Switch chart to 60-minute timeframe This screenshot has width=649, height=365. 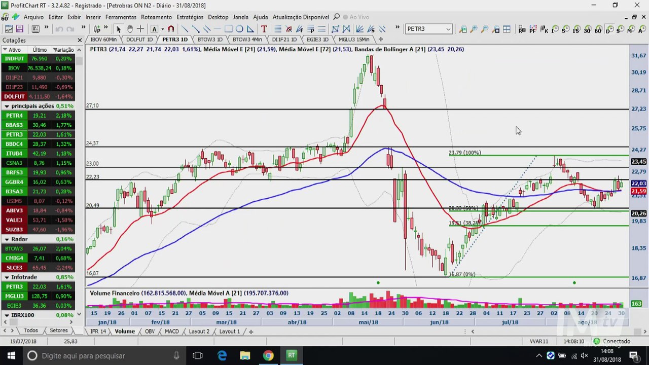click(598, 29)
